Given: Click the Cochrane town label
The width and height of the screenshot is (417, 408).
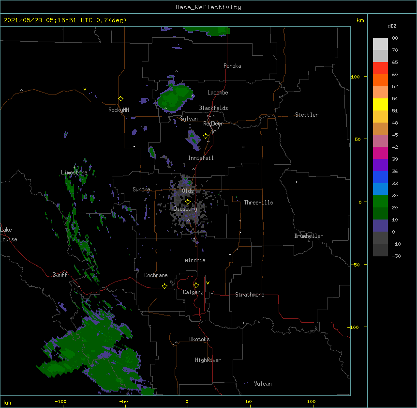Looking at the screenshot, I should (x=156, y=275).
